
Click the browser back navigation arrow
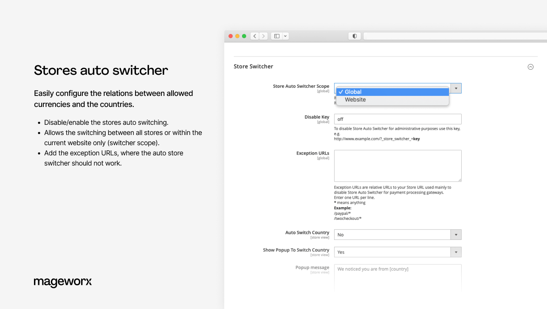click(x=254, y=36)
